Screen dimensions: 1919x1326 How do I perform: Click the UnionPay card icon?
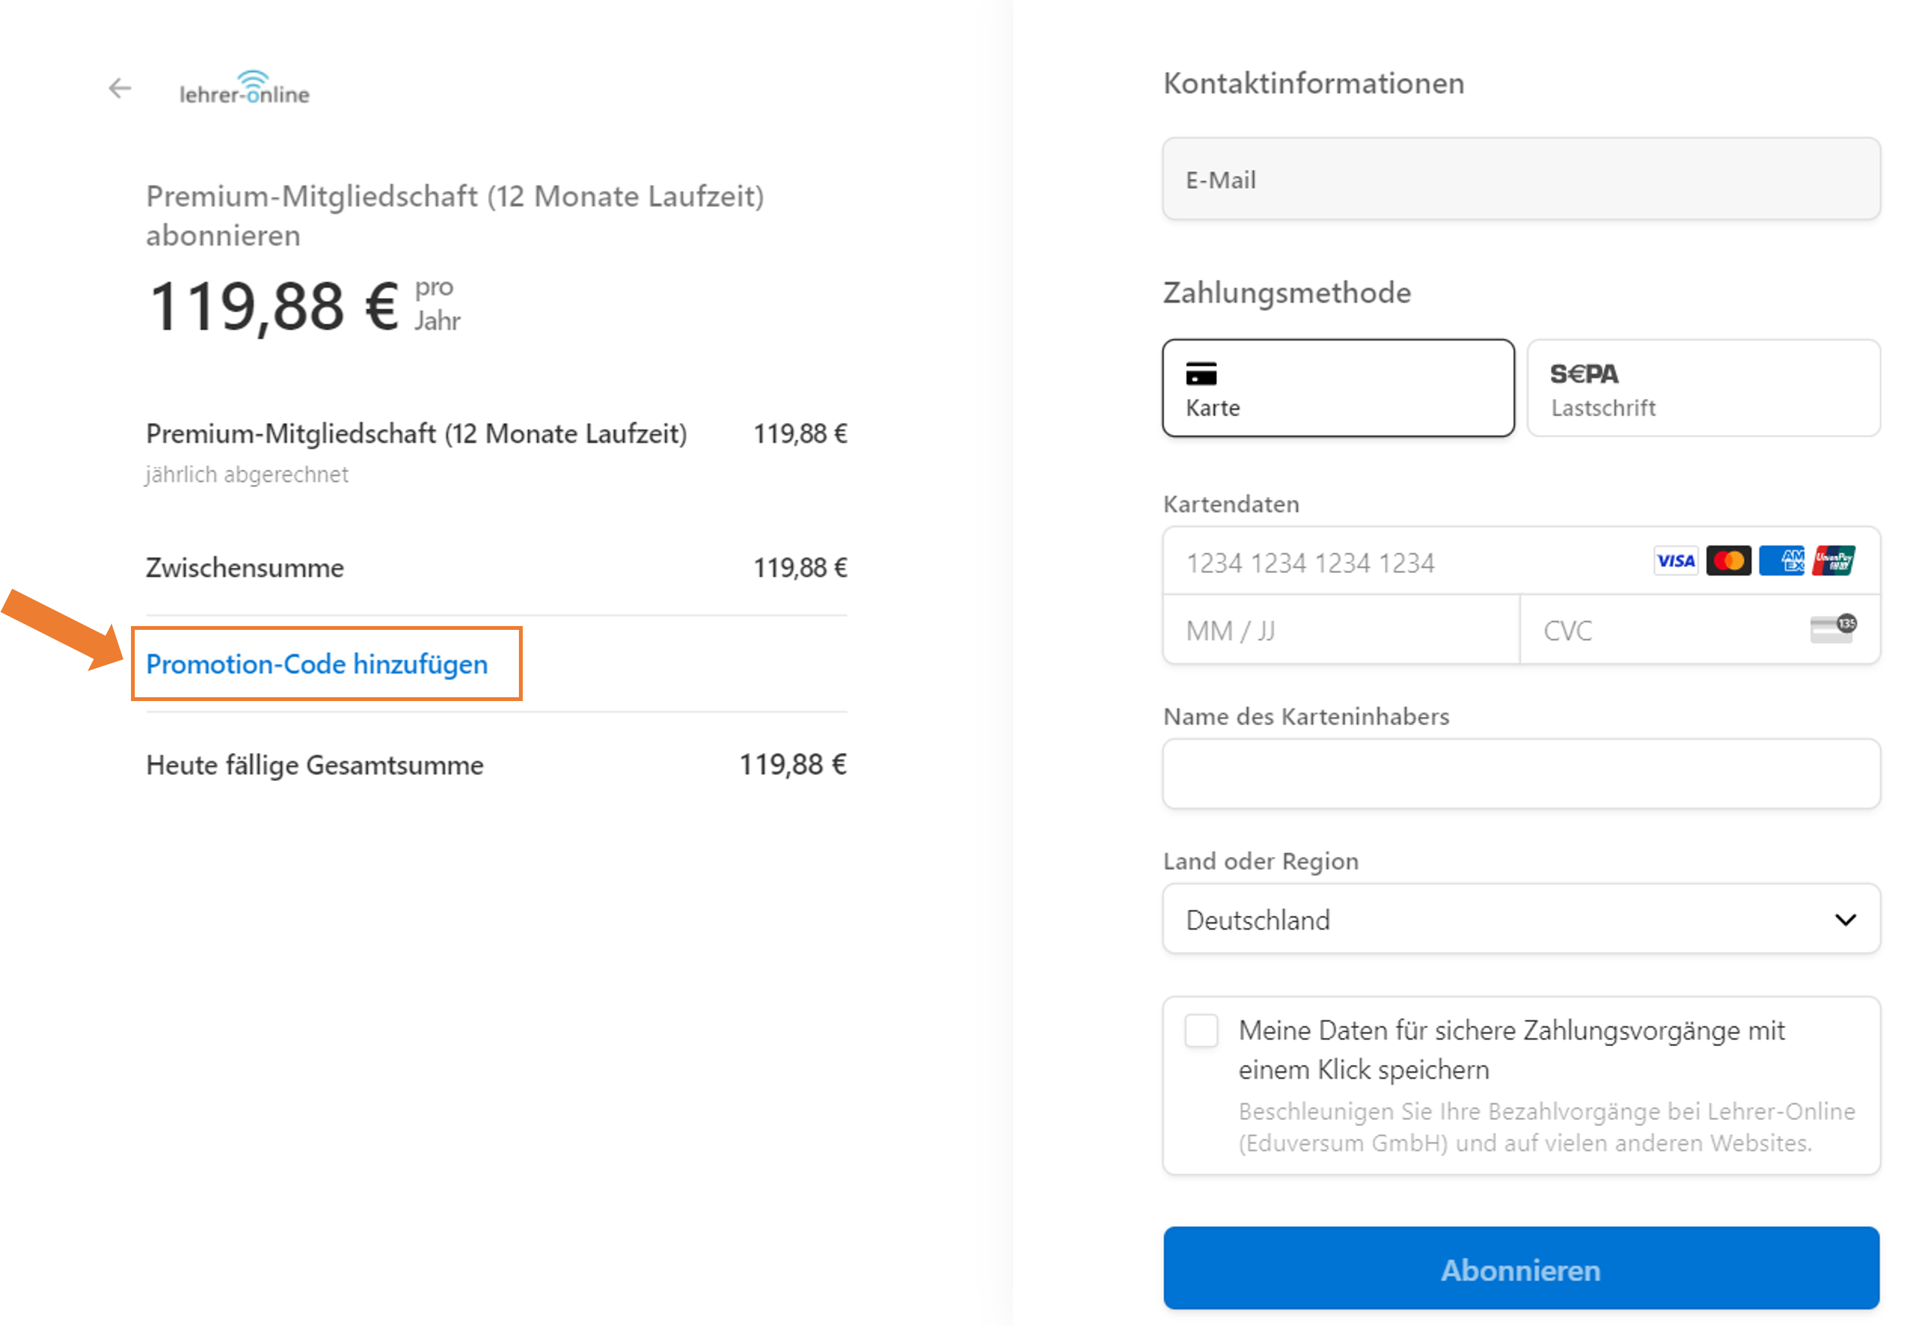[1834, 561]
